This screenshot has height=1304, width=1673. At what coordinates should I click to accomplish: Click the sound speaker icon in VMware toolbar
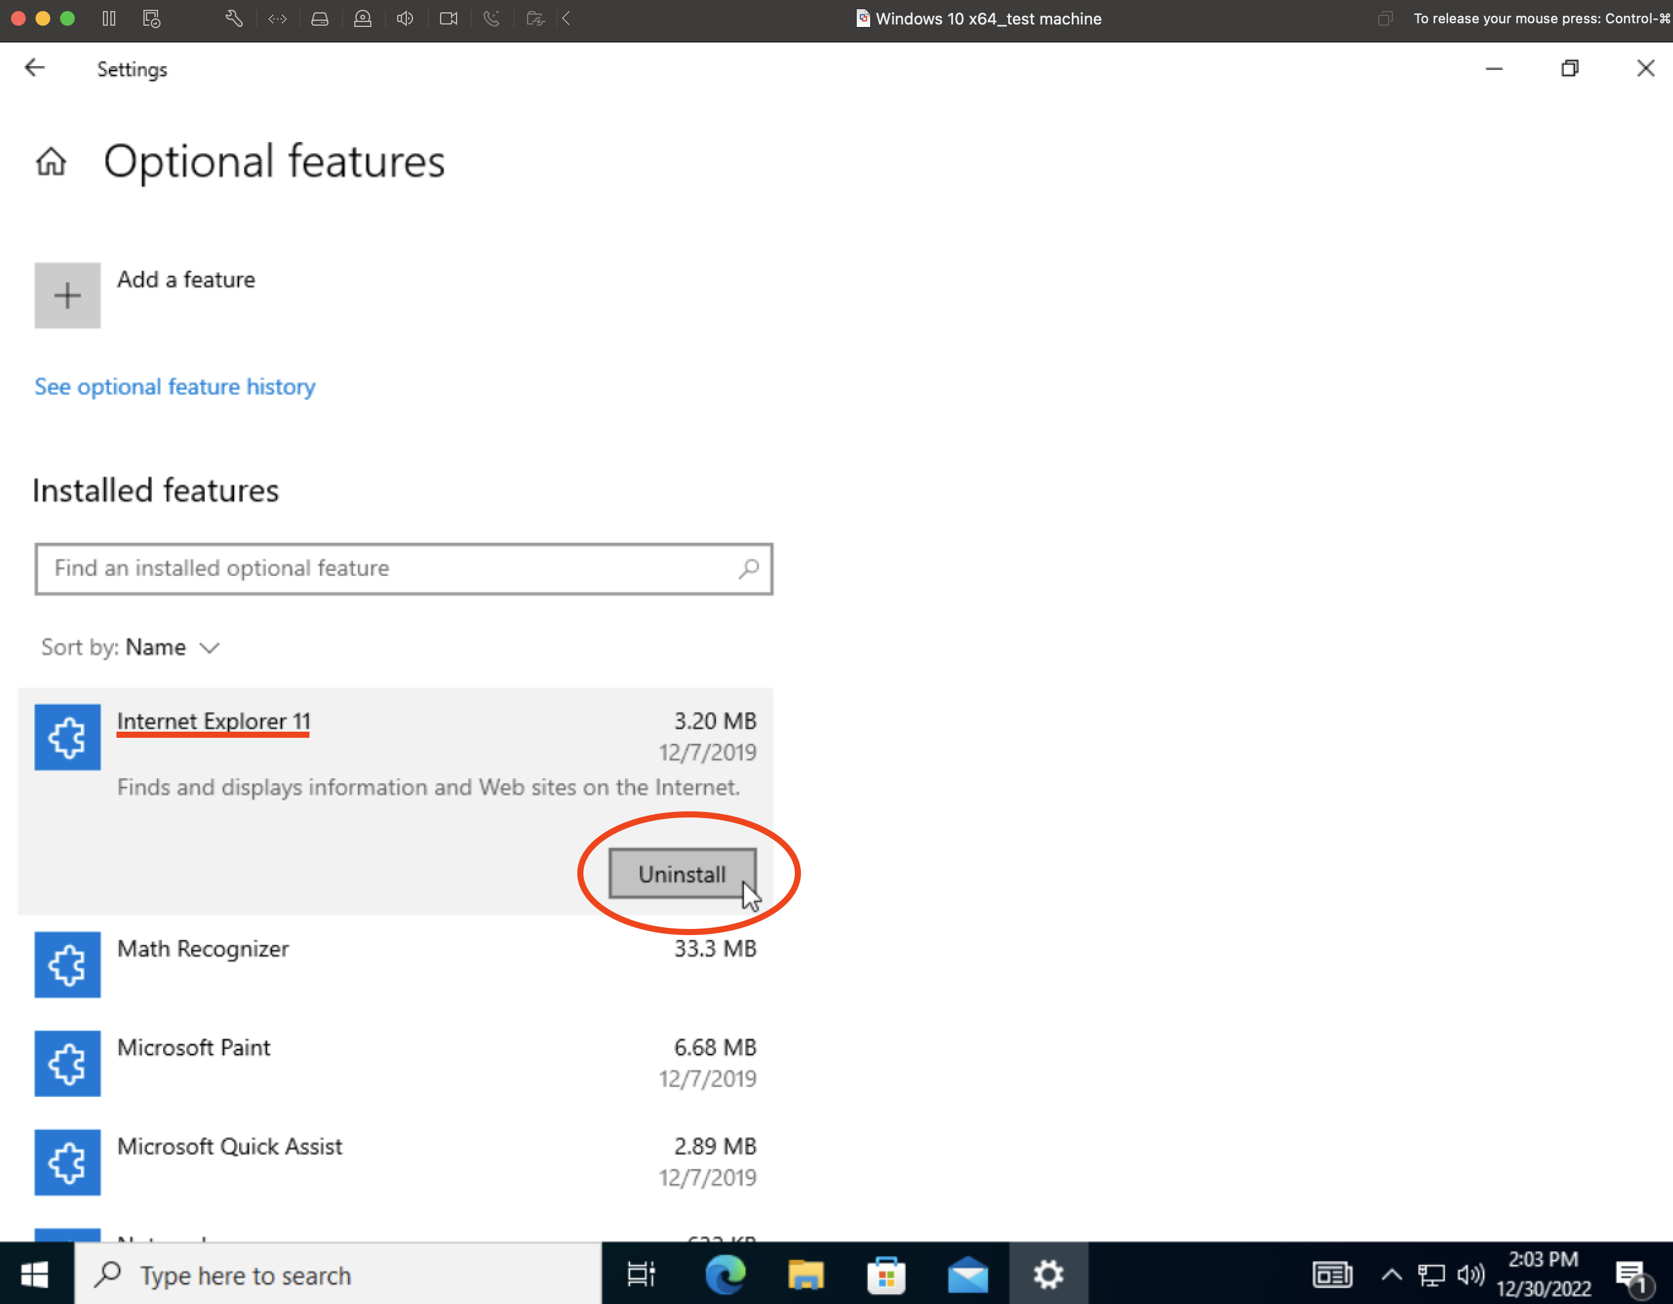click(405, 18)
